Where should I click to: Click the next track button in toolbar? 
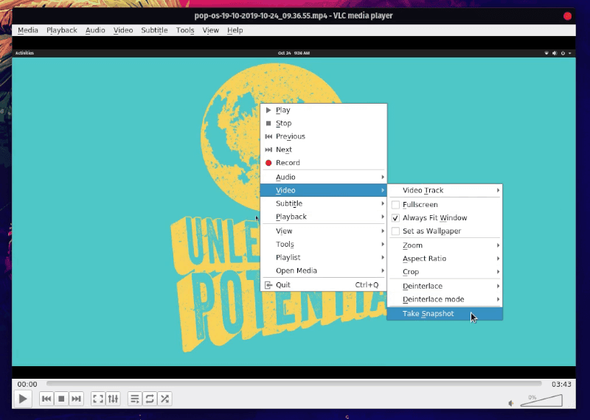pos(76,399)
